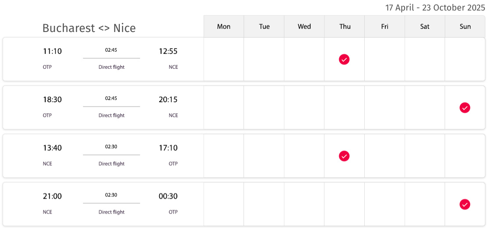488x228 pixels.
Task: Click the 00:30 OTP arrival time
Action: (x=168, y=196)
